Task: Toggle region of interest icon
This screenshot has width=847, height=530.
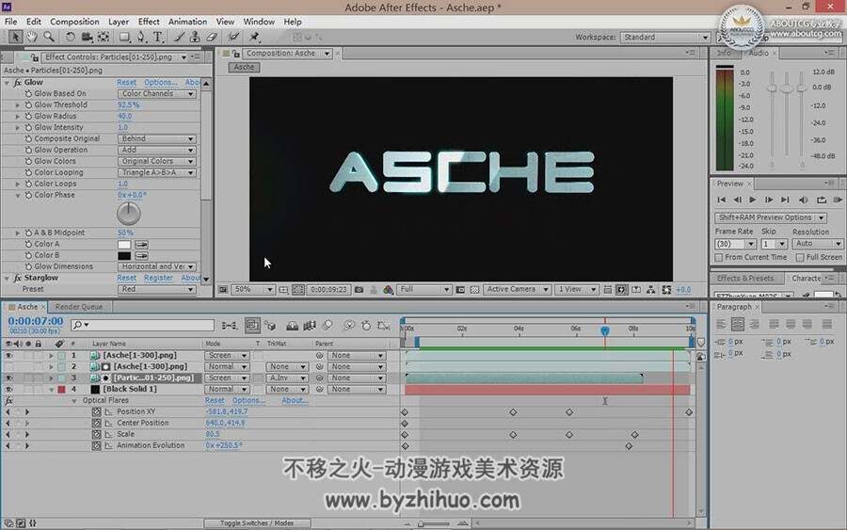Action: tap(460, 290)
